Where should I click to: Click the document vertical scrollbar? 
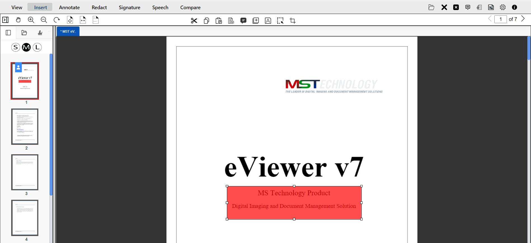[529, 48]
